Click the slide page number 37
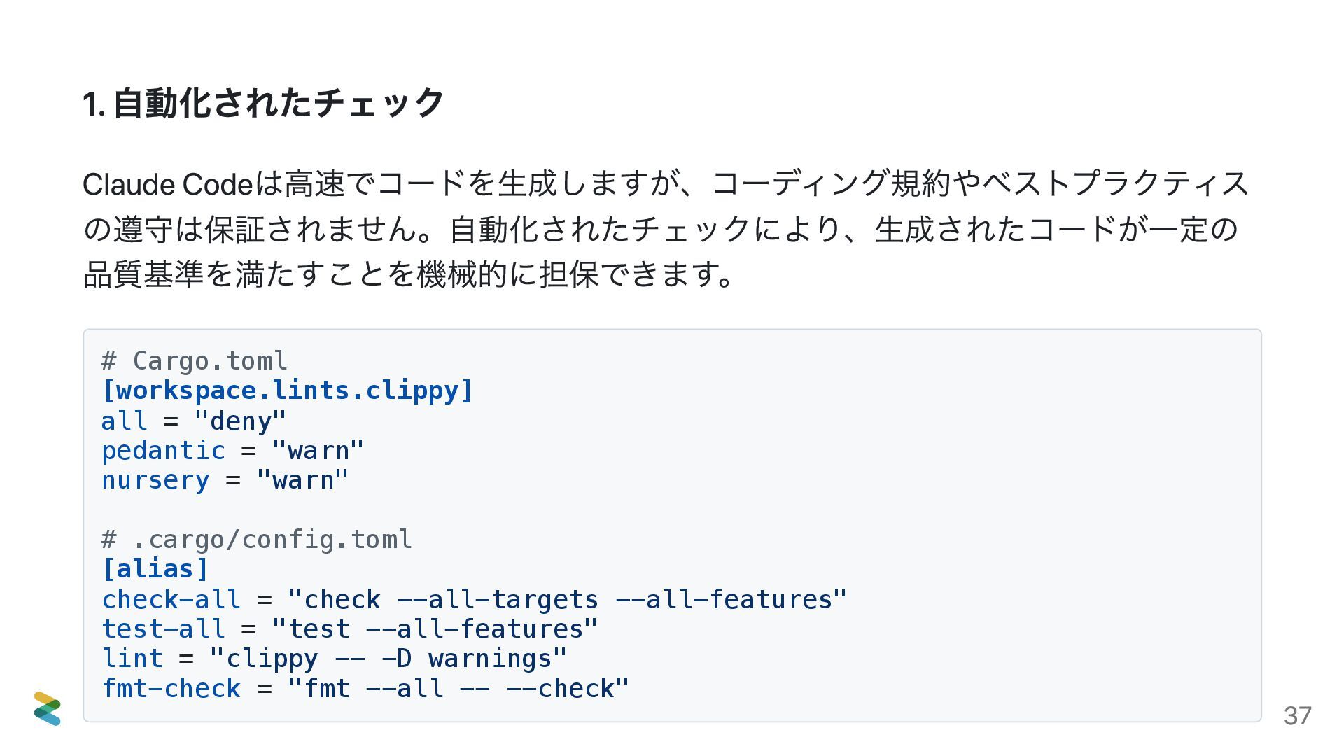1344x756 pixels. [x=1297, y=716]
